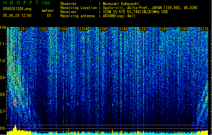Click the small red echo after 1205
The width and height of the screenshot is (212, 135).
coord(113,105)
